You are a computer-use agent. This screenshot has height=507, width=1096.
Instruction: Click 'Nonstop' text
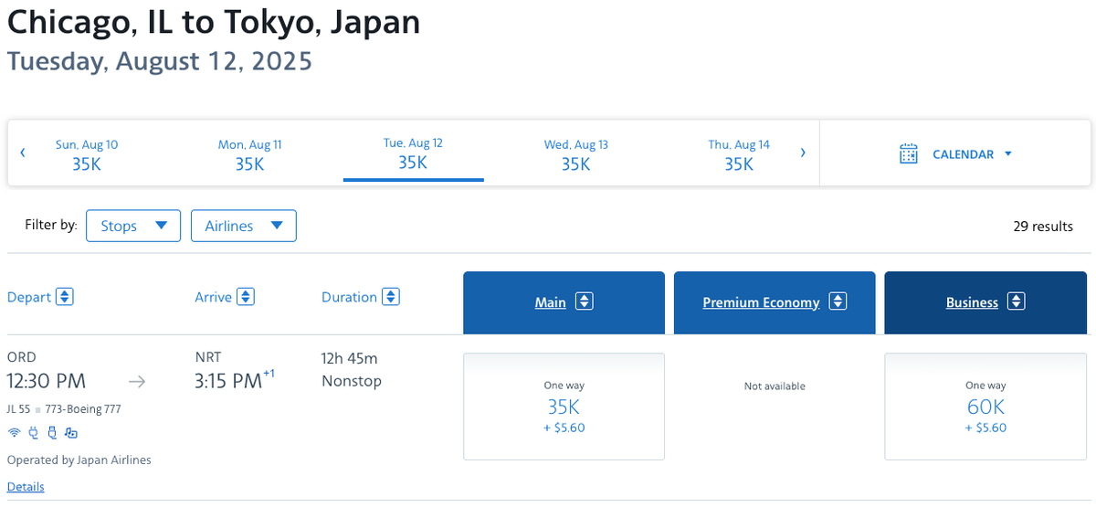tap(352, 381)
